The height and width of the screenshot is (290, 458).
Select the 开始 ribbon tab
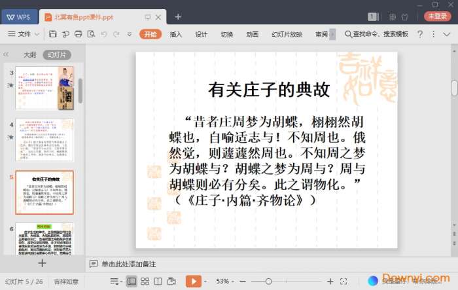(150, 34)
